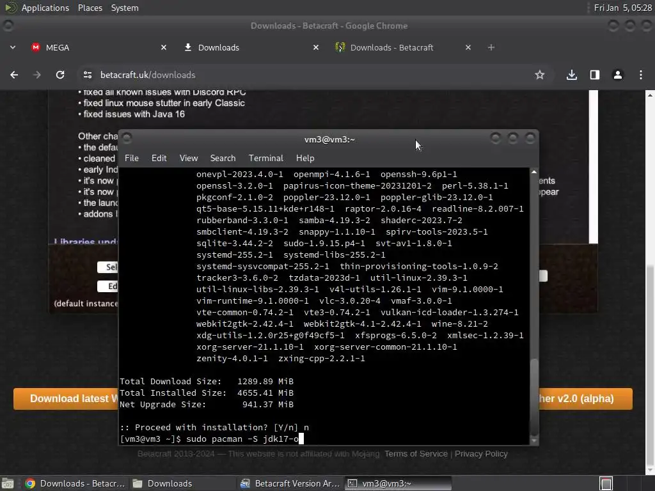Open Chrome profile avatar menu
Screen dimensions: 655x491
tap(618, 75)
